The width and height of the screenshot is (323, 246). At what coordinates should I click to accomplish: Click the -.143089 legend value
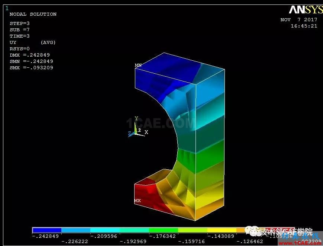(221, 236)
